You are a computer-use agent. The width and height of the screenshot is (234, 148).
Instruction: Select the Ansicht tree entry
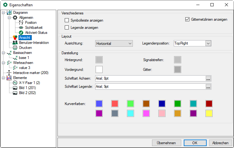[24, 38]
